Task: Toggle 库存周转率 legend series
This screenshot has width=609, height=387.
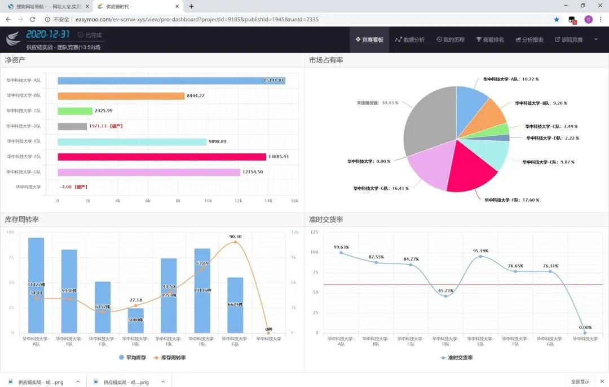Action: [x=170, y=358]
